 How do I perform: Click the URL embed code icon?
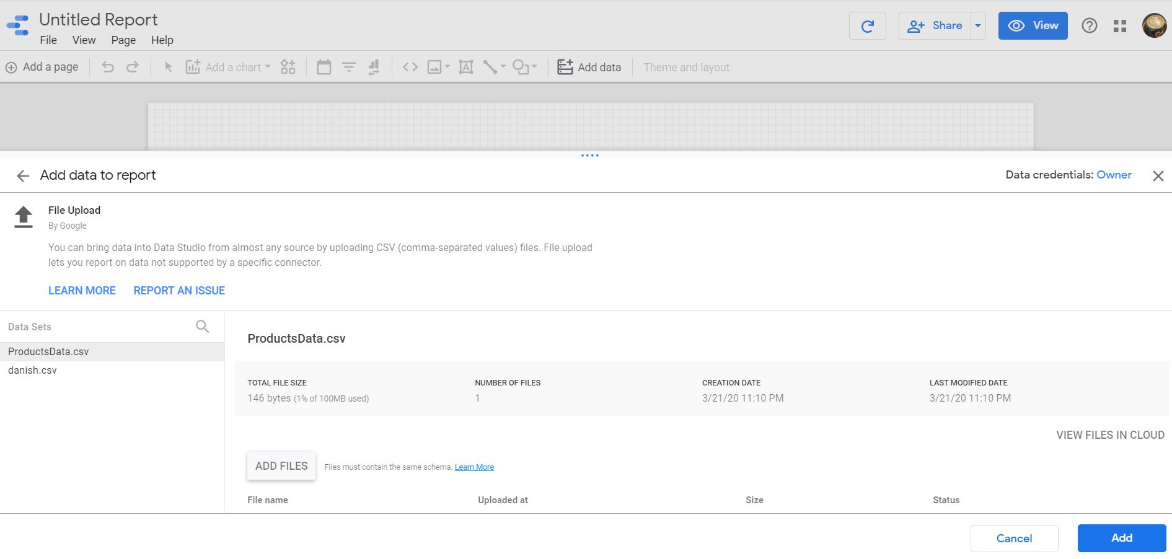pos(410,67)
